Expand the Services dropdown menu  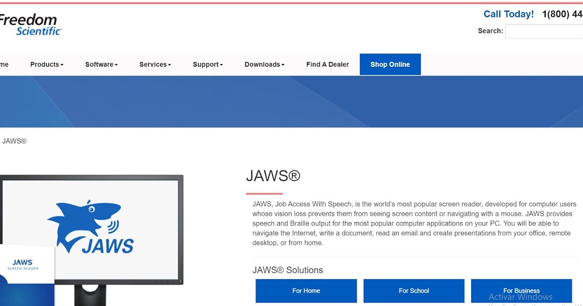point(154,64)
